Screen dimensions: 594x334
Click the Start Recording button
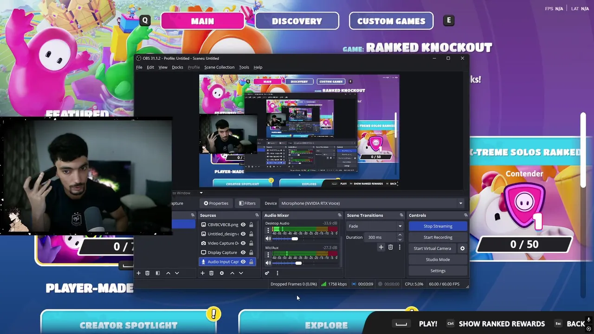pyautogui.click(x=438, y=238)
